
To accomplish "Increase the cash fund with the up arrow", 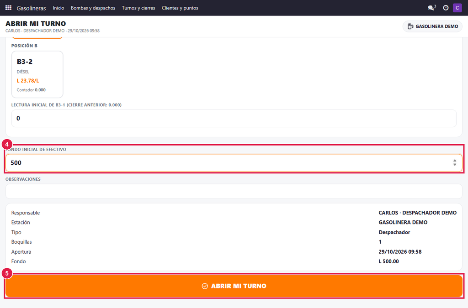I will [455, 161].
